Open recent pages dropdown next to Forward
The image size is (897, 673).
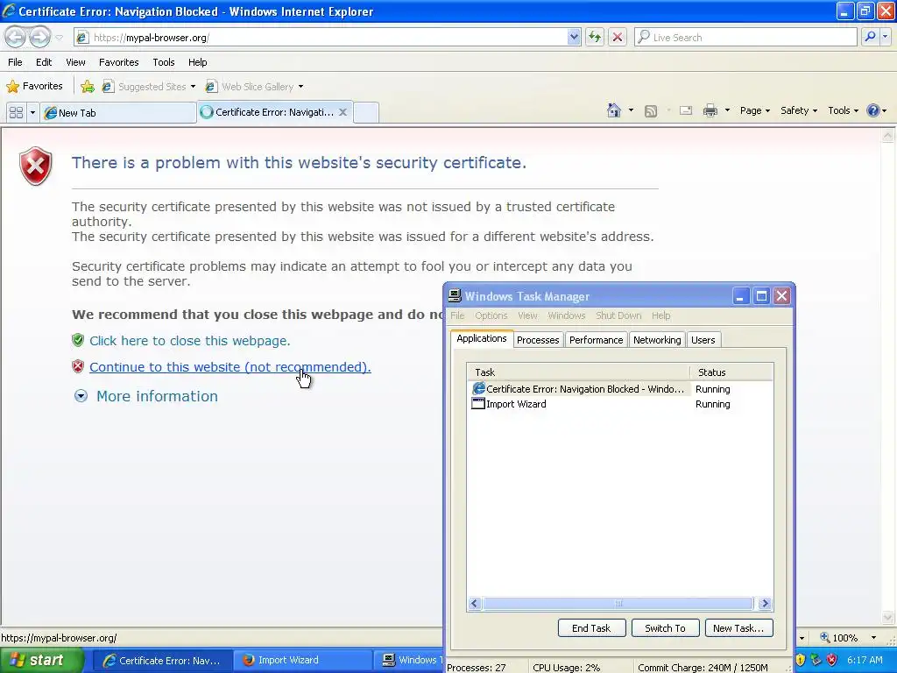click(59, 38)
